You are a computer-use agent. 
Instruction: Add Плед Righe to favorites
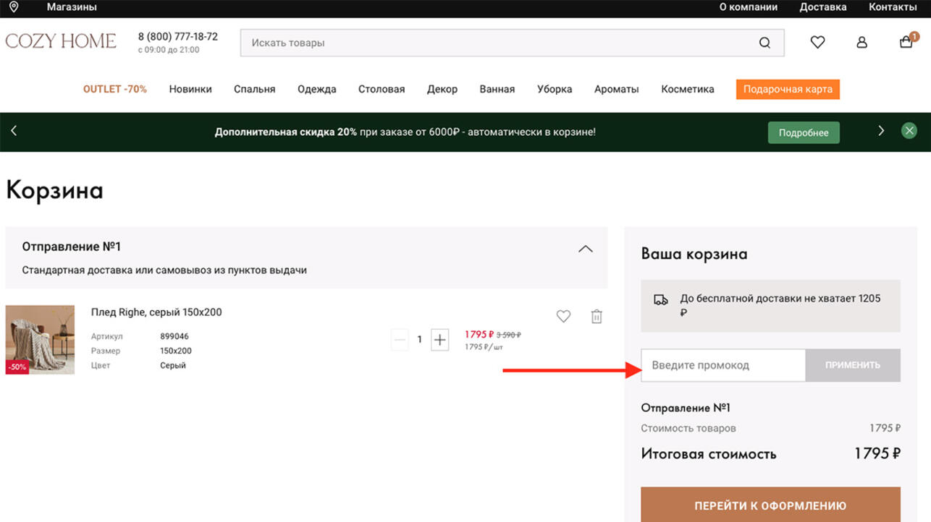[x=563, y=316]
